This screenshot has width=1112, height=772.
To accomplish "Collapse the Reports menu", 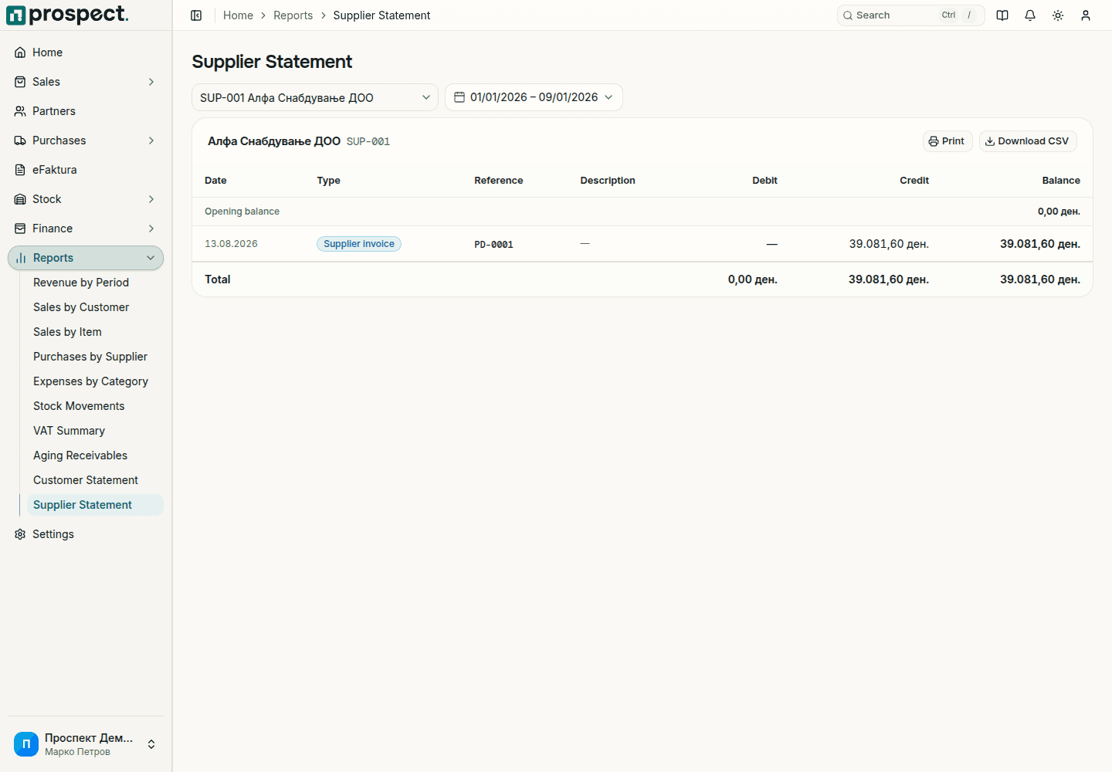I will coord(86,258).
